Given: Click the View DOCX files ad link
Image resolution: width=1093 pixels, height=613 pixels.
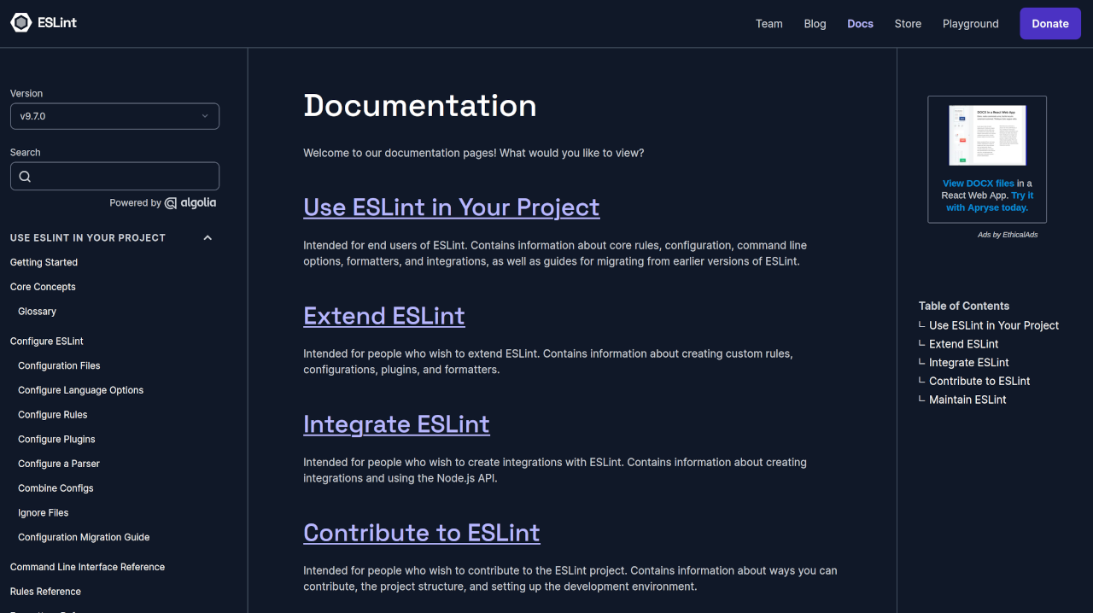Looking at the screenshot, I should pos(979,184).
